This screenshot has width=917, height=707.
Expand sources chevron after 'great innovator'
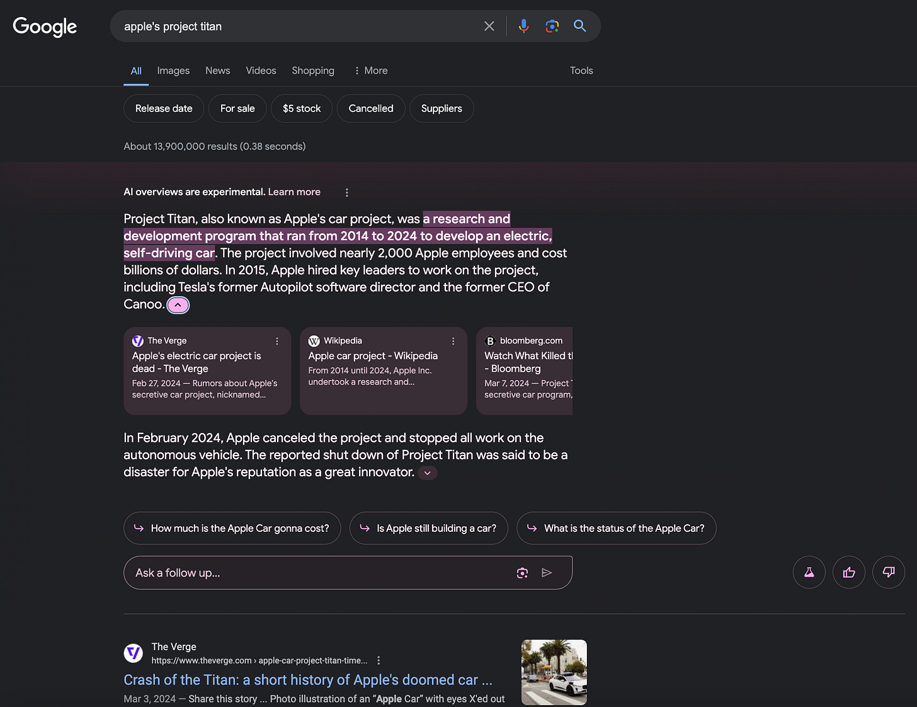pos(428,473)
